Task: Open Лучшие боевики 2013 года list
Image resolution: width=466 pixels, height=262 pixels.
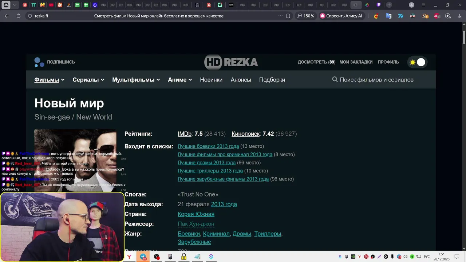Action: point(208,146)
